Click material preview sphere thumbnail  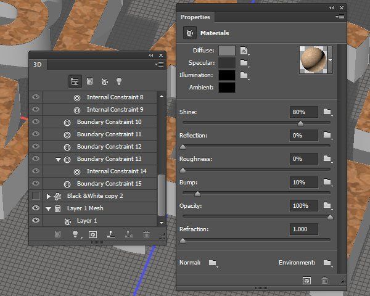click(x=313, y=60)
